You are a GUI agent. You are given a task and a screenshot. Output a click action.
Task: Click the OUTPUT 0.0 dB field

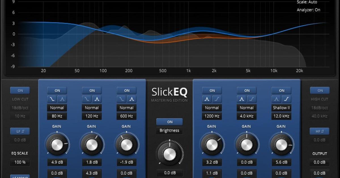coord(320,162)
